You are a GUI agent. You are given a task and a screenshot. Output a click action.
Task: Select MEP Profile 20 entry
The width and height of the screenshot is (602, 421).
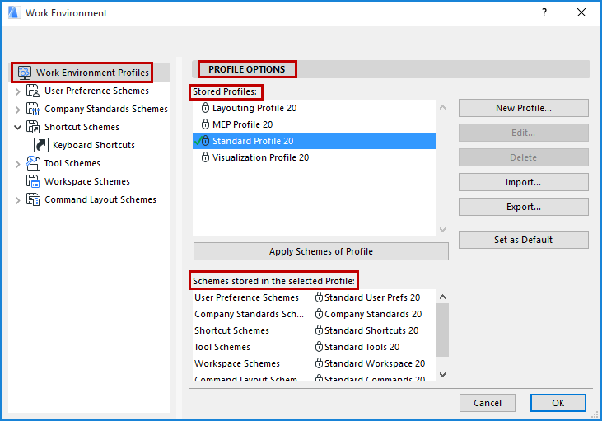click(x=242, y=124)
